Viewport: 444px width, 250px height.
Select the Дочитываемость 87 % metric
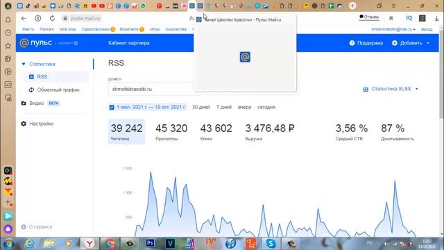tap(398, 132)
